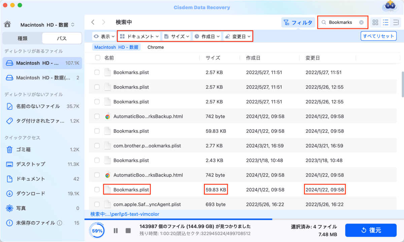Open the ドキュメント filter dropdown
The width and height of the screenshot is (404, 242).
coord(140,36)
